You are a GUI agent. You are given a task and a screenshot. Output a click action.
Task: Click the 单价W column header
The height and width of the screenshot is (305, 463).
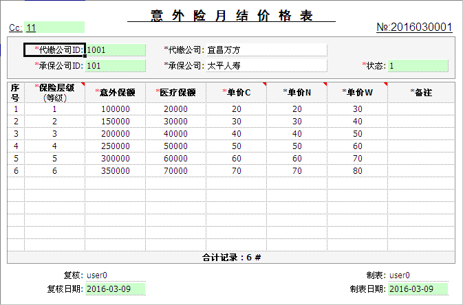click(x=357, y=93)
